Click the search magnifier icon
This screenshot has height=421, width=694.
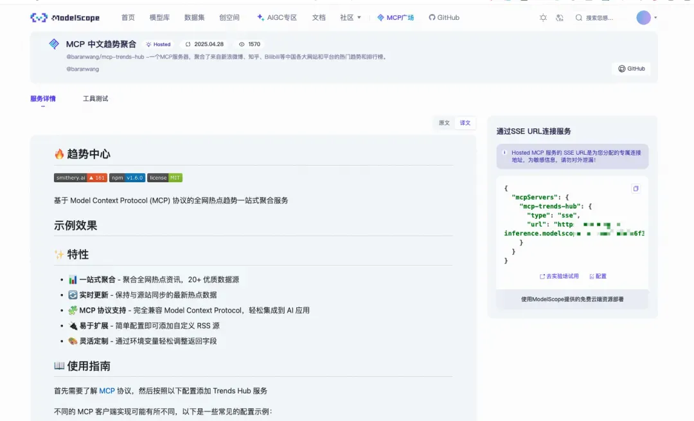578,18
